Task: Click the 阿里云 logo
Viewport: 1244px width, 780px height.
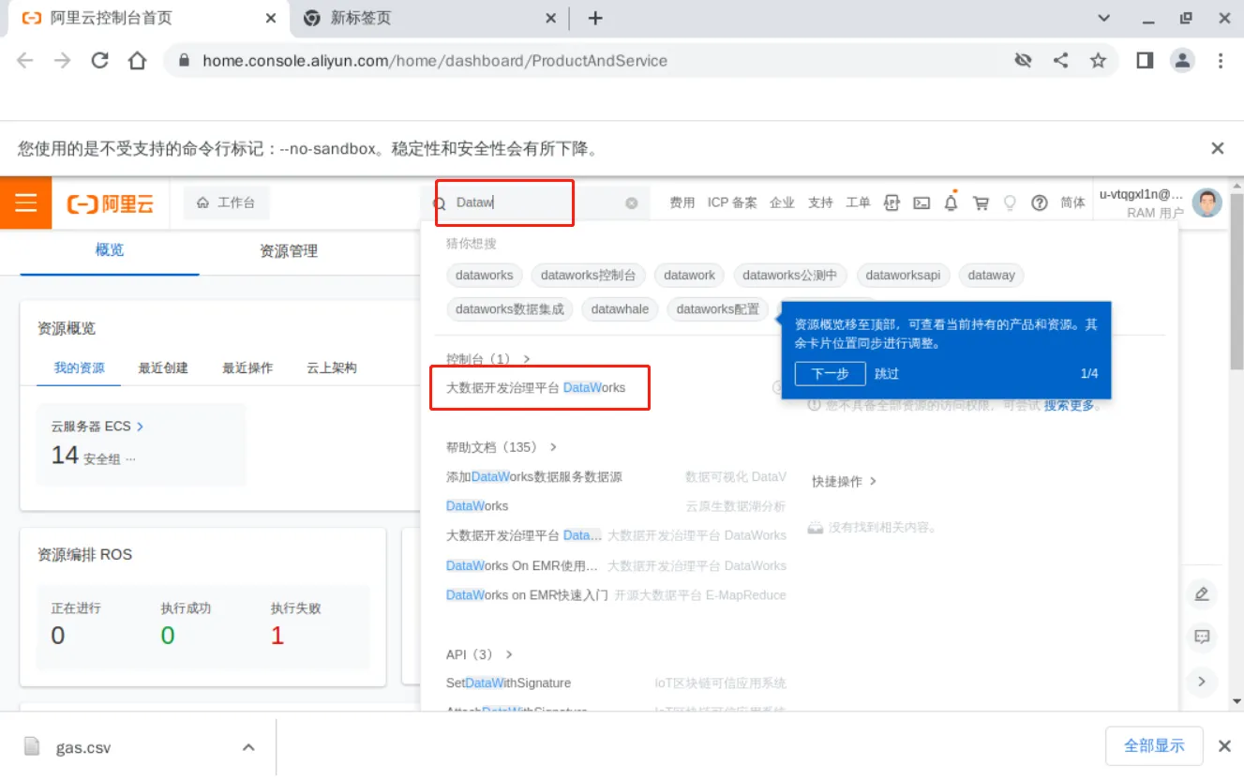Action: (111, 203)
